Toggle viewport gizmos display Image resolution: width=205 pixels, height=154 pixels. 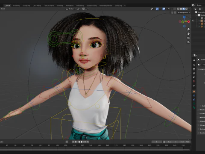[157, 9]
